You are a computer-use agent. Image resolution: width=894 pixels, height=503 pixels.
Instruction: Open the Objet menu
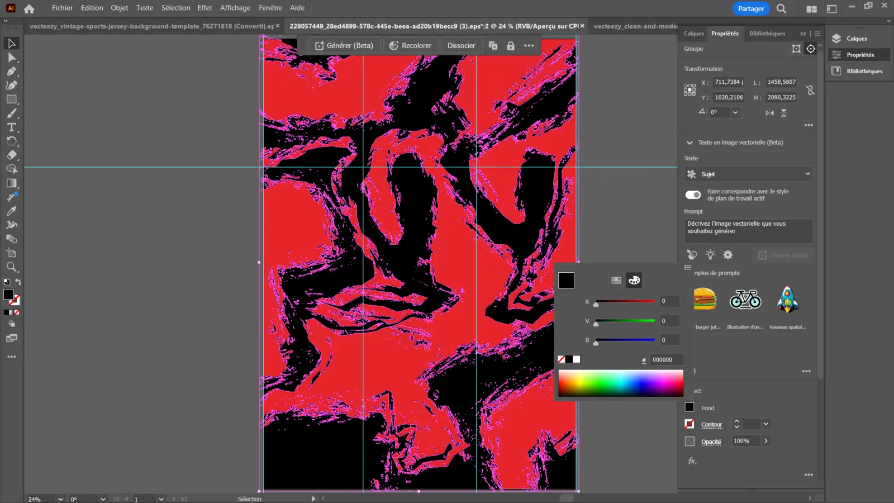[119, 8]
